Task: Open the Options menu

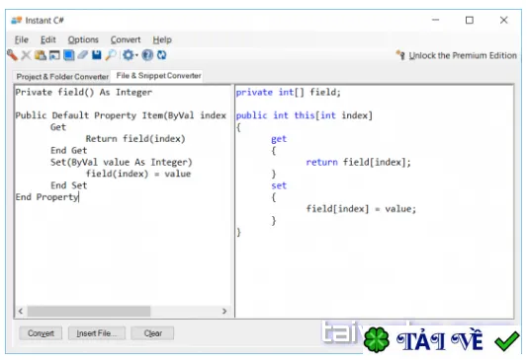Action: 83,39
